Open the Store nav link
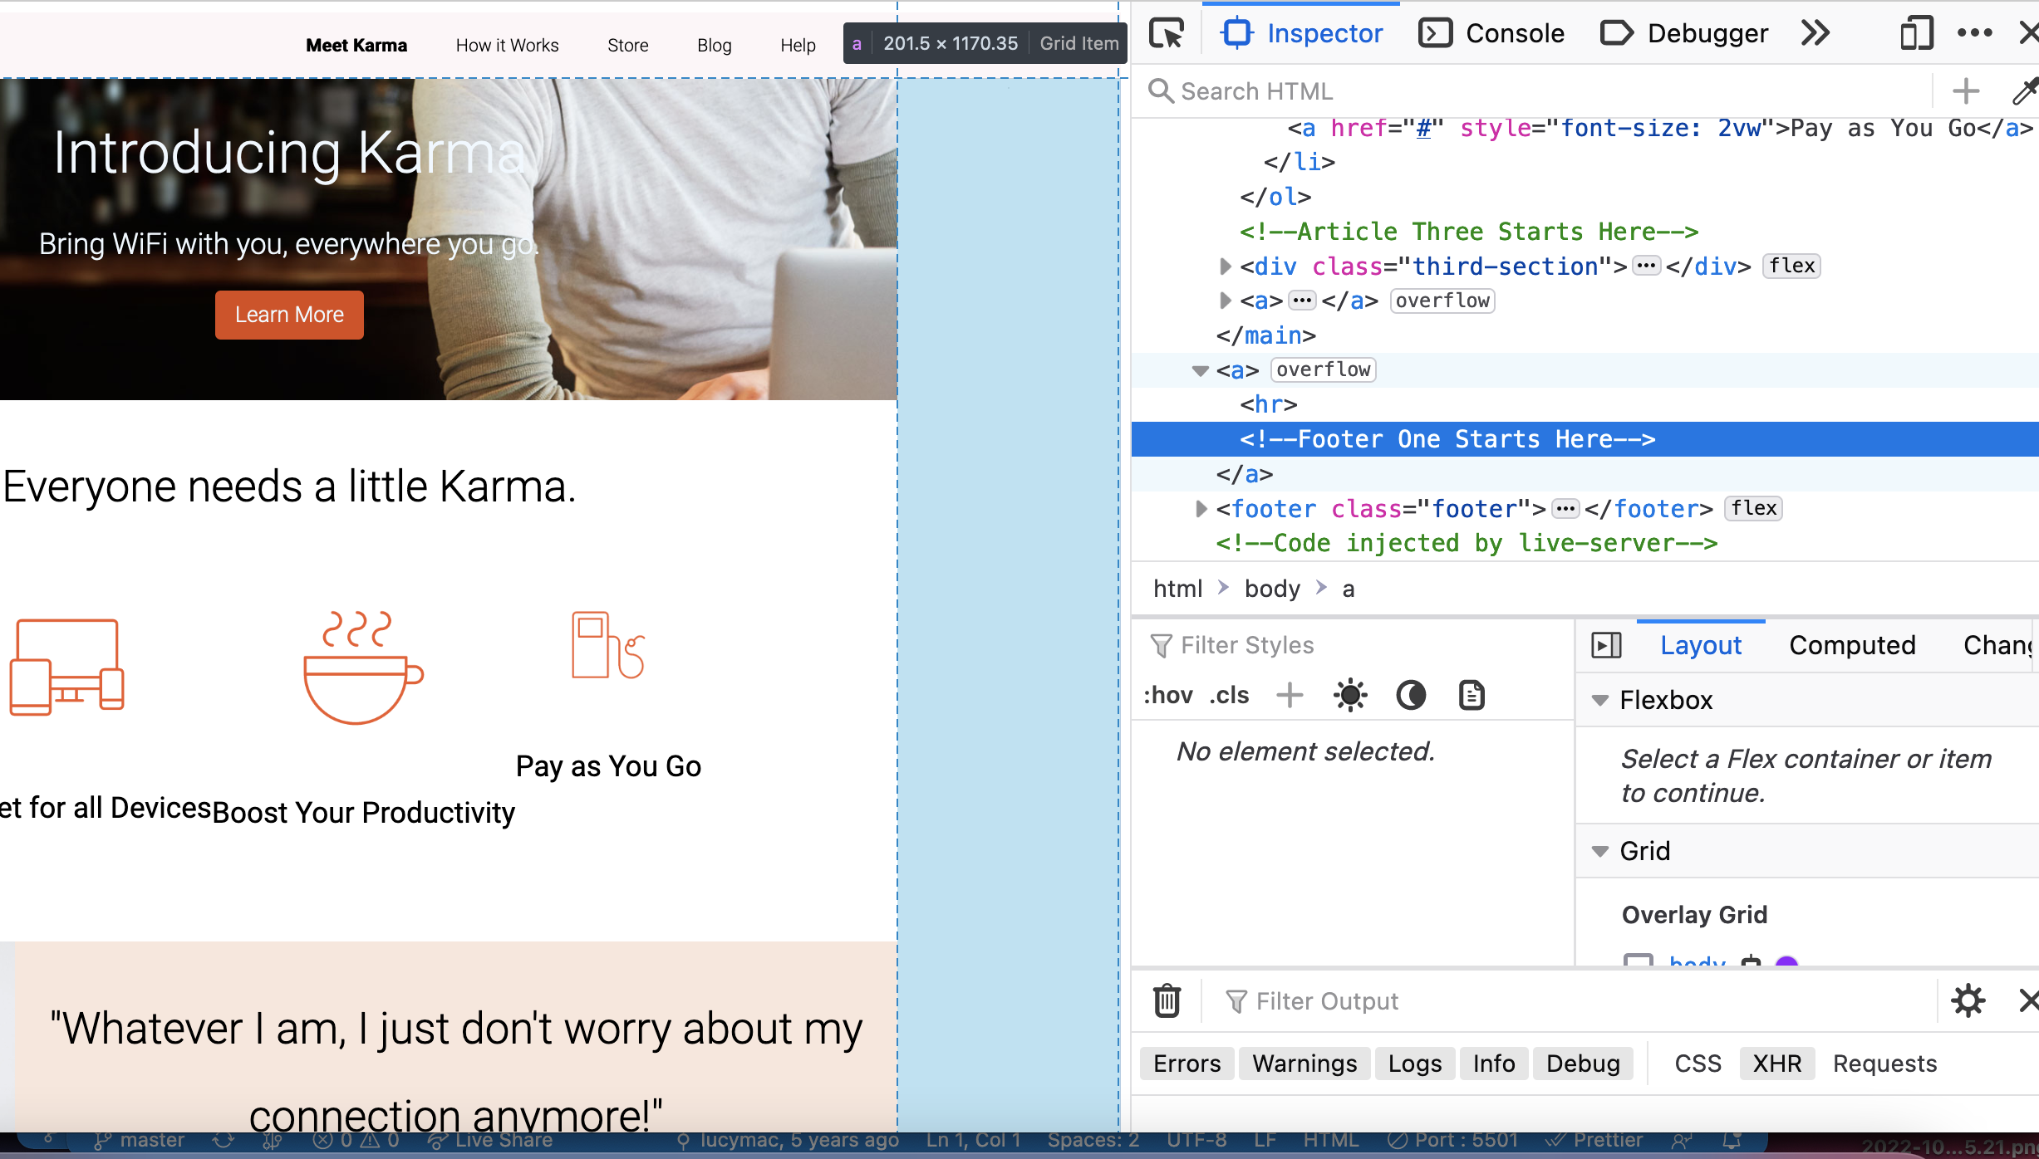The width and height of the screenshot is (2039, 1159). click(627, 45)
